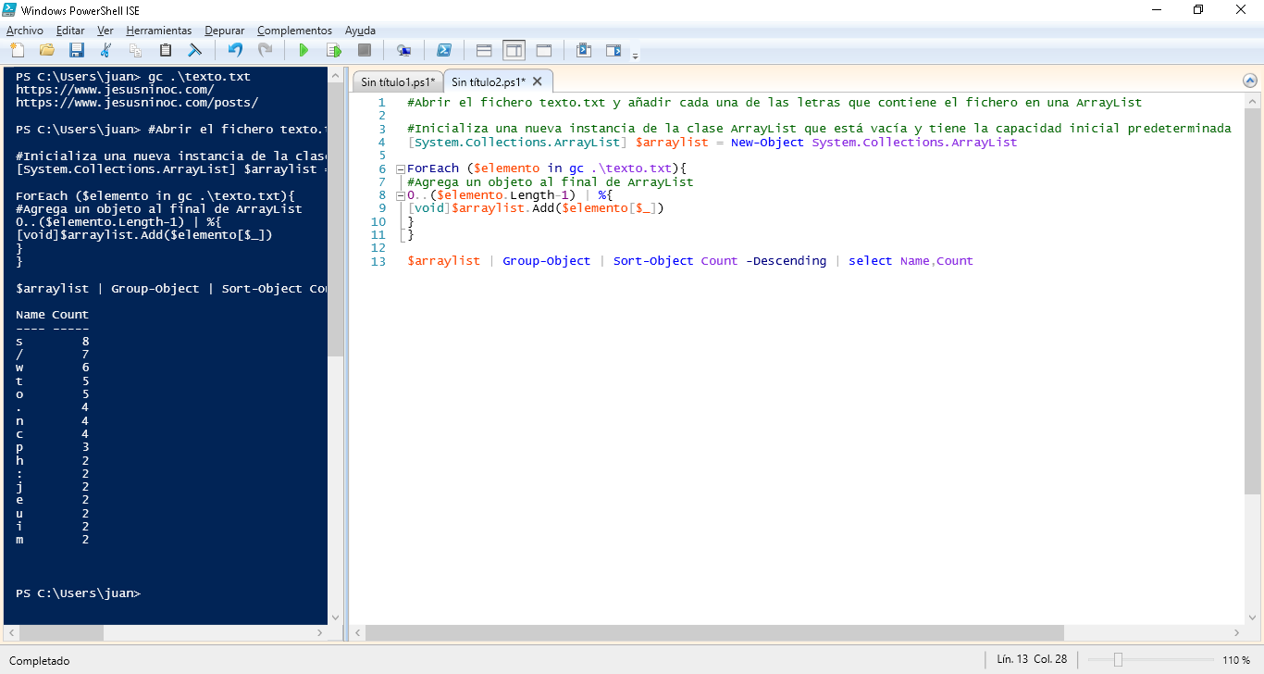The width and height of the screenshot is (1264, 674).
Task: Show script pane on right layout icon
Action: (x=514, y=50)
